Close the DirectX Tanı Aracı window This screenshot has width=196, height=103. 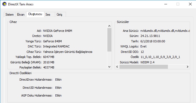(190, 4)
